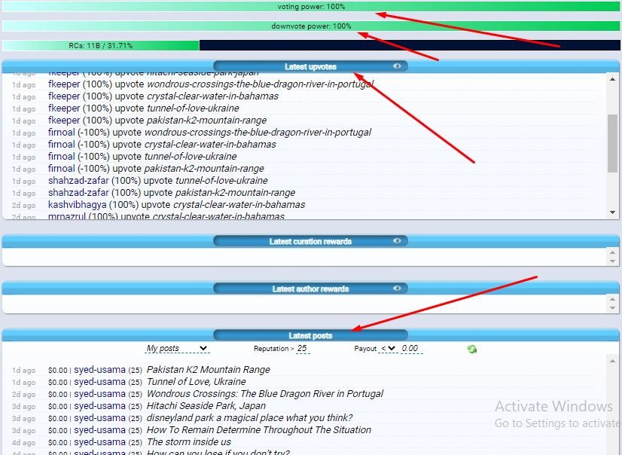Viewport: 622px width, 455px height.
Task: Open the My posts dropdown
Action: pyautogui.click(x=177, y=348)
